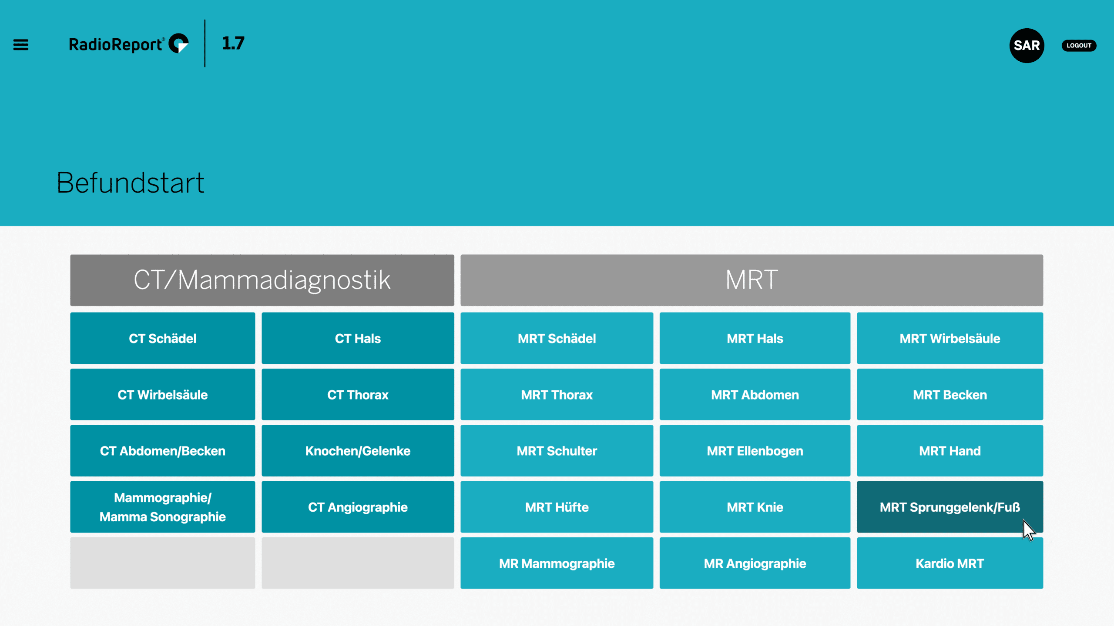Open the MRT Knie module

pyautogui.click(x=755, y=507)
